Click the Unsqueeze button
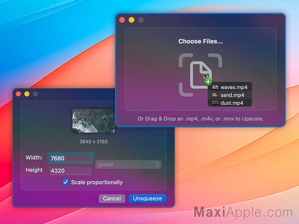Image resolution: width=299 pixels, height=224 pixels. point(147,198)
